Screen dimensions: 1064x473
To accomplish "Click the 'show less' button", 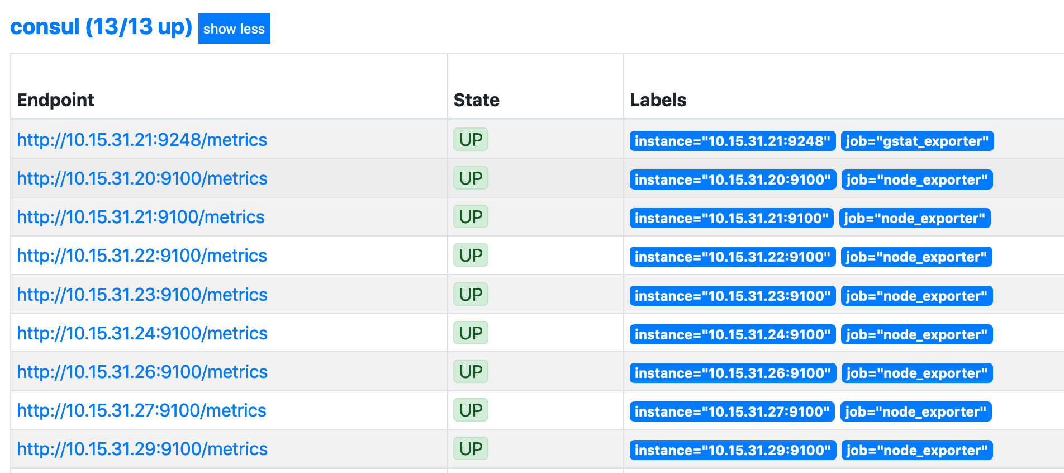I will tap(234, 28).
